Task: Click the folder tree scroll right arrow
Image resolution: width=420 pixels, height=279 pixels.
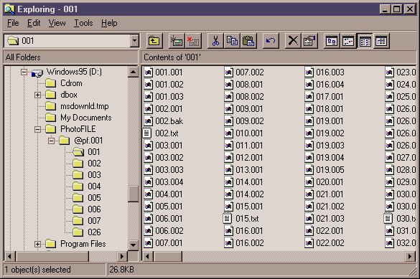Action: 122,257
